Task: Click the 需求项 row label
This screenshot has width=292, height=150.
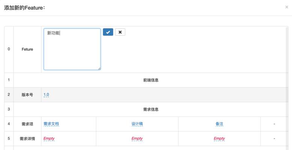Action: tap(27, 124)
